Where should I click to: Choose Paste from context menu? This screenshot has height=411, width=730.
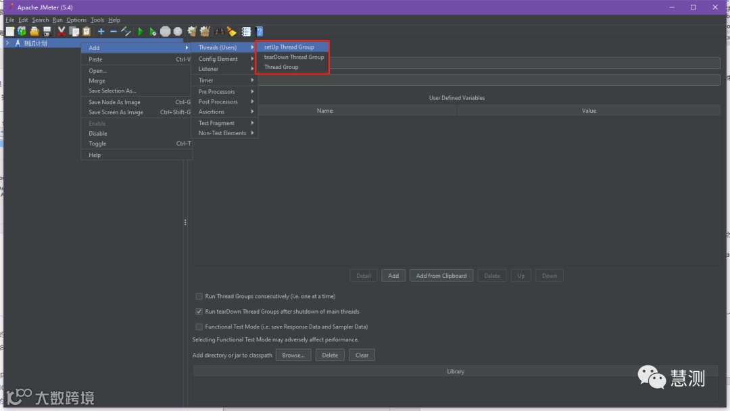(x=137, y=59)
